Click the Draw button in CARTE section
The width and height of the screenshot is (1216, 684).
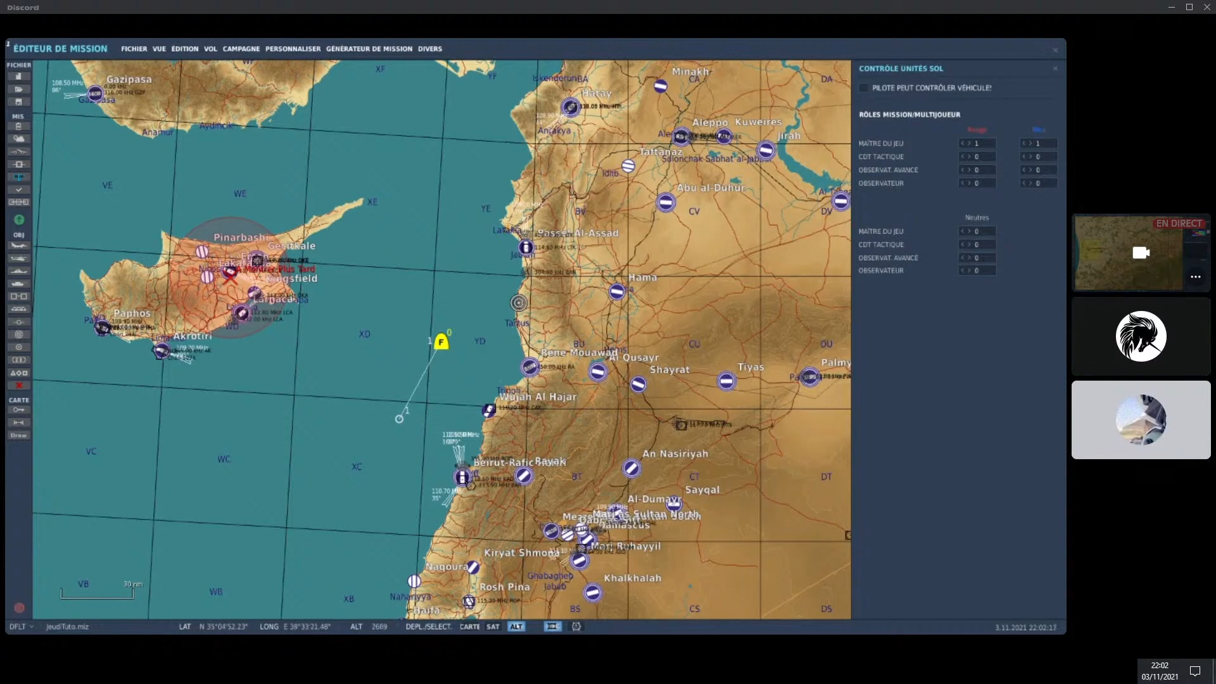click(18, 436)
